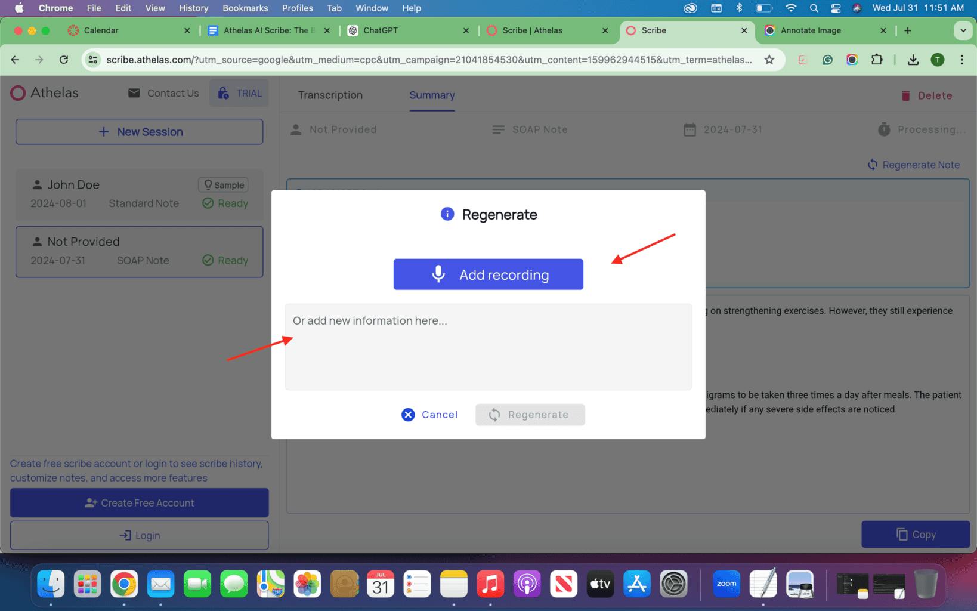977x611 pixels.
Task: Click the Bluetooth status icon
Action: pos(739,8)
